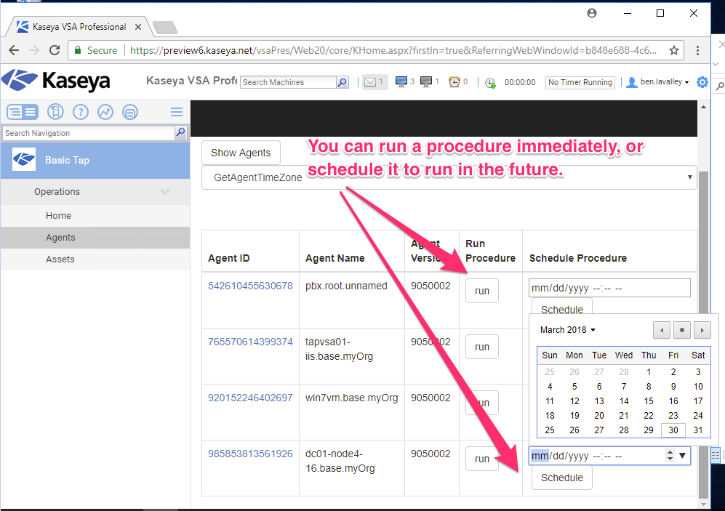Viewport: 725px width, 511px height.
Task: Select the Assets navigation item
Action: click(x=95, y=259)
